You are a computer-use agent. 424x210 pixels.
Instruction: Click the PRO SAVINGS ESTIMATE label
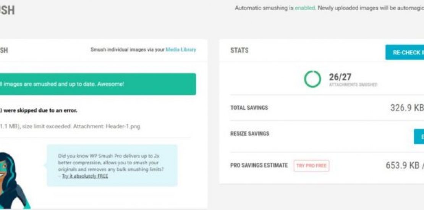click(x=259, y=165)
